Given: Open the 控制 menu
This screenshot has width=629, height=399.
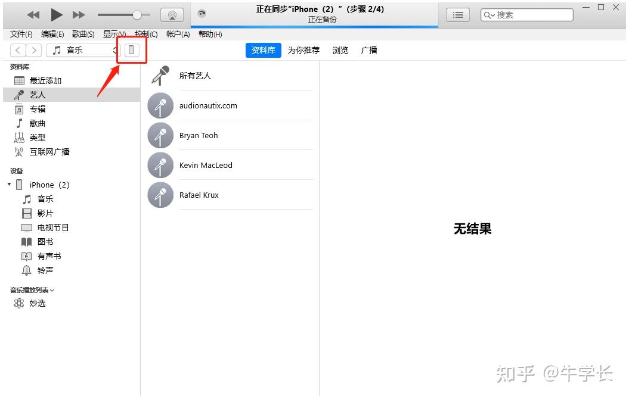Looking at the screenshot, I should [146, 34].
